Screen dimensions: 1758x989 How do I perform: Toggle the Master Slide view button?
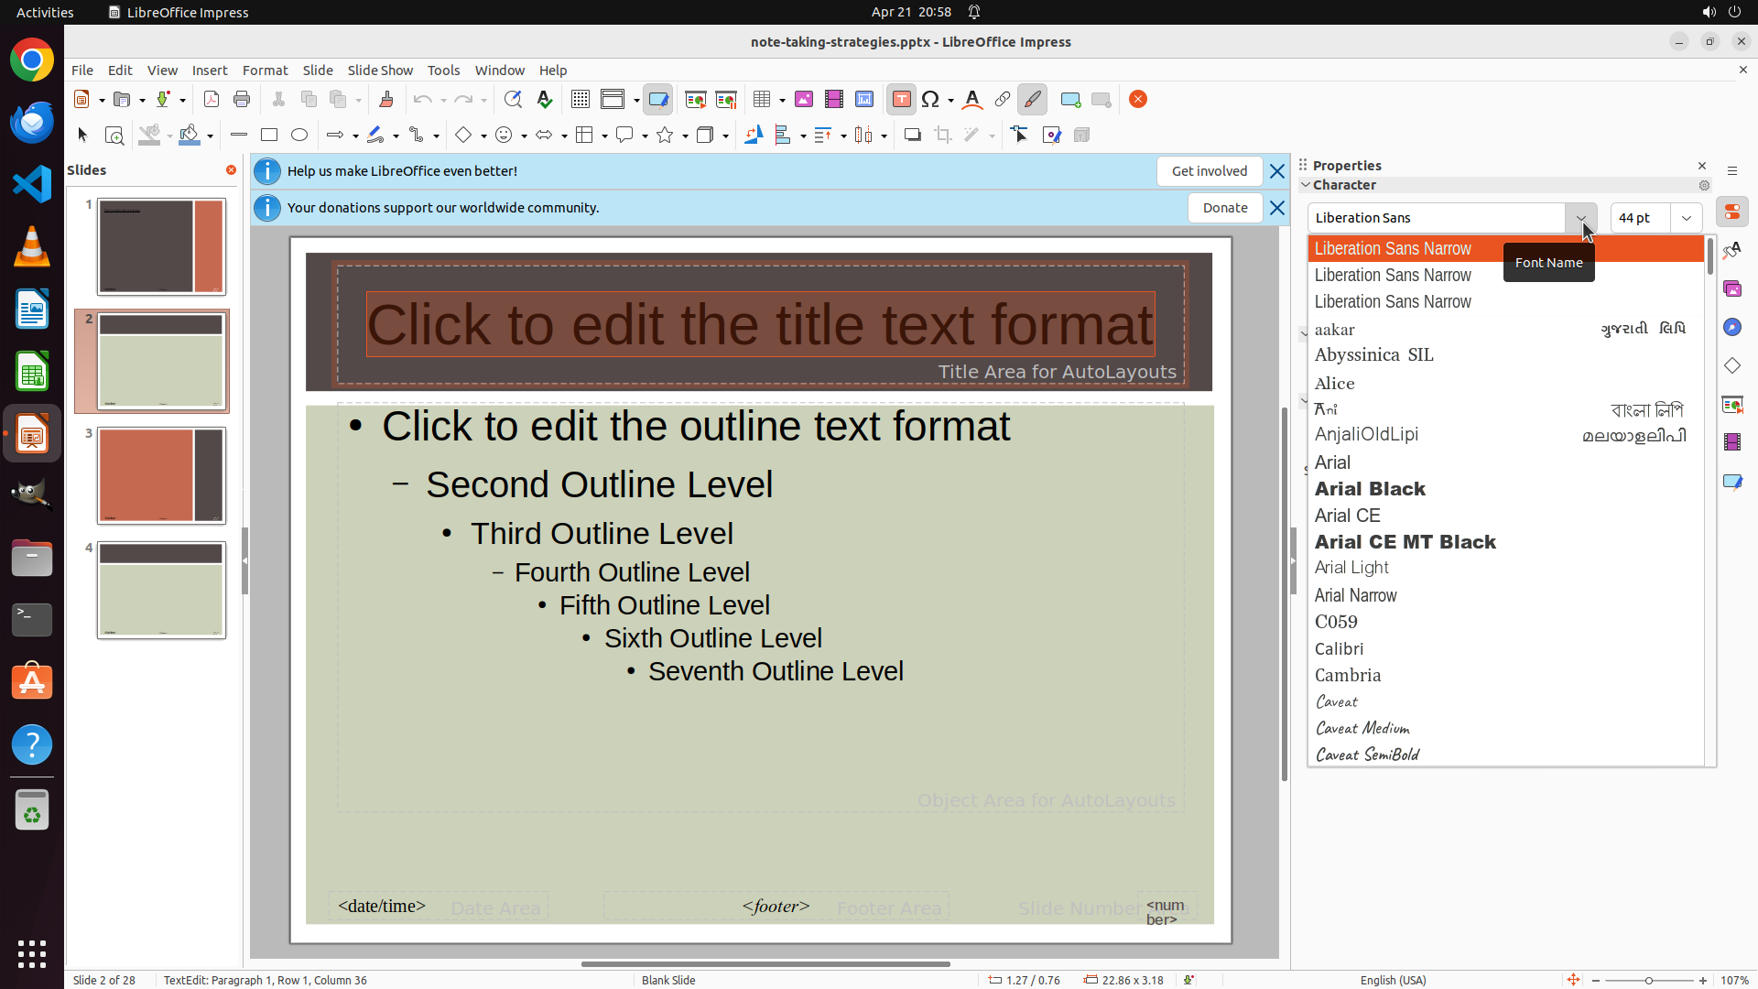[658, 100]
